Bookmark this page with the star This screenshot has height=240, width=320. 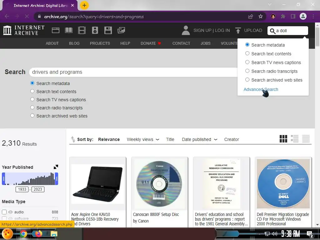[x=261, y=17]
